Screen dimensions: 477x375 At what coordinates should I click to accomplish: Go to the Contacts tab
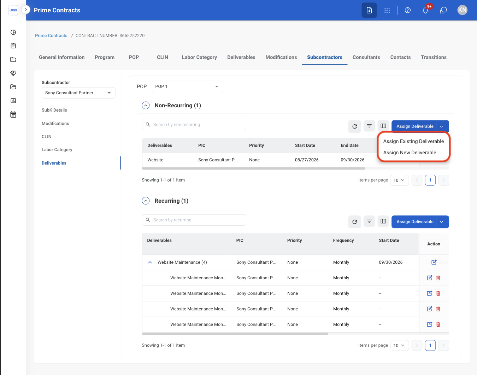click(401, 57)
